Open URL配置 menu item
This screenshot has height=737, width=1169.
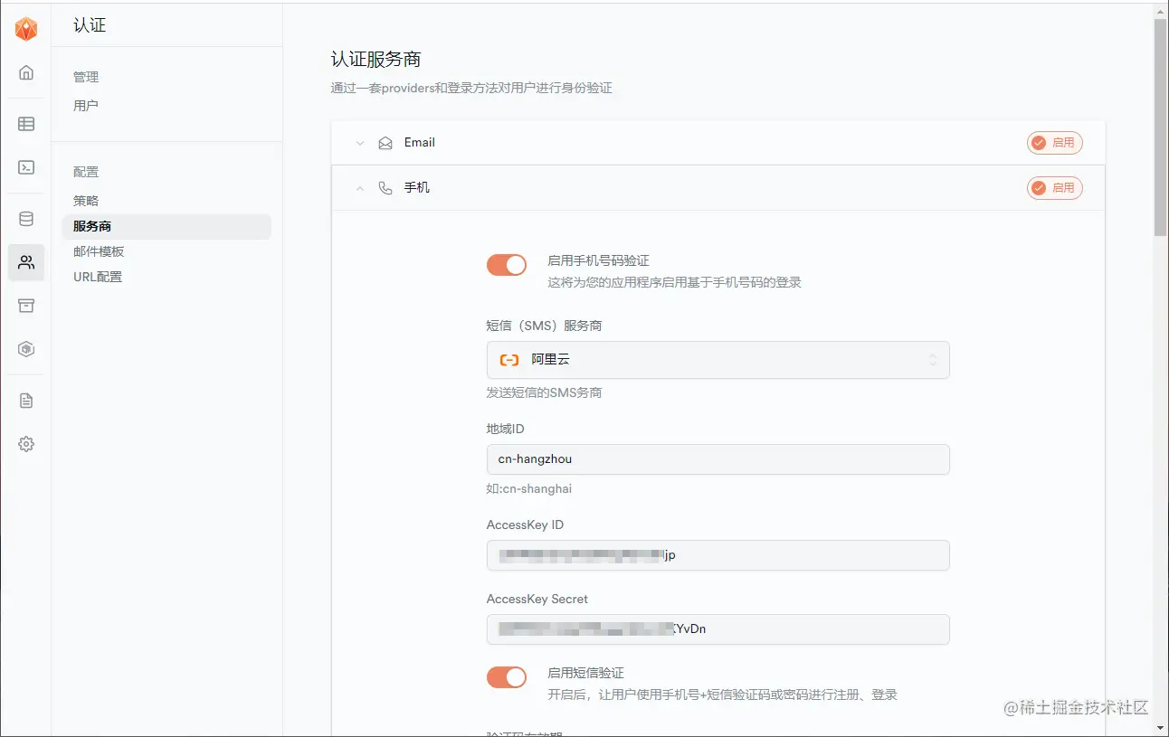click(x=98, y=277)
